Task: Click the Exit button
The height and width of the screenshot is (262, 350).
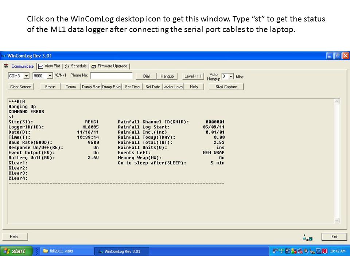Action: 334,237
